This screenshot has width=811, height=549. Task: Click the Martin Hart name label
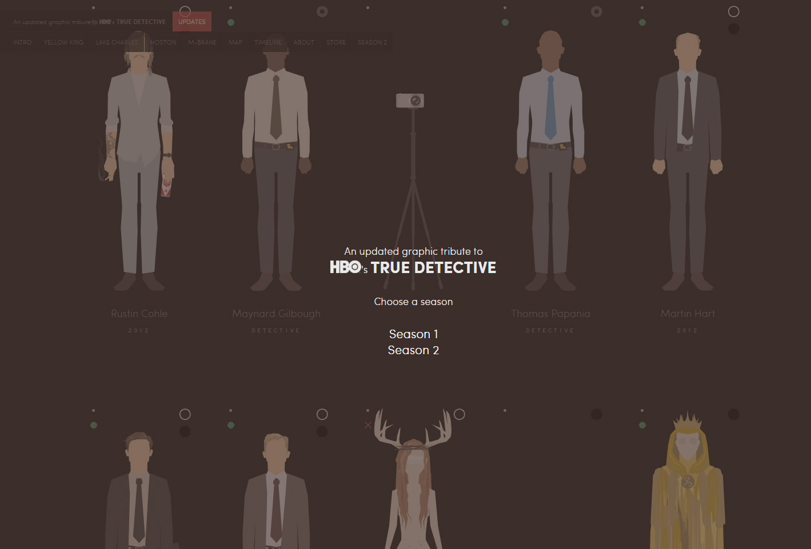(x=688, y=314)
